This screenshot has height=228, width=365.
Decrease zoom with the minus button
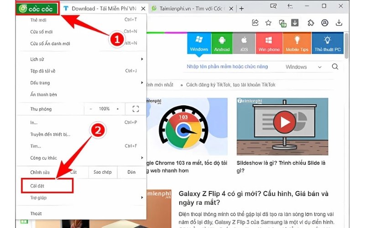[91, 109]
